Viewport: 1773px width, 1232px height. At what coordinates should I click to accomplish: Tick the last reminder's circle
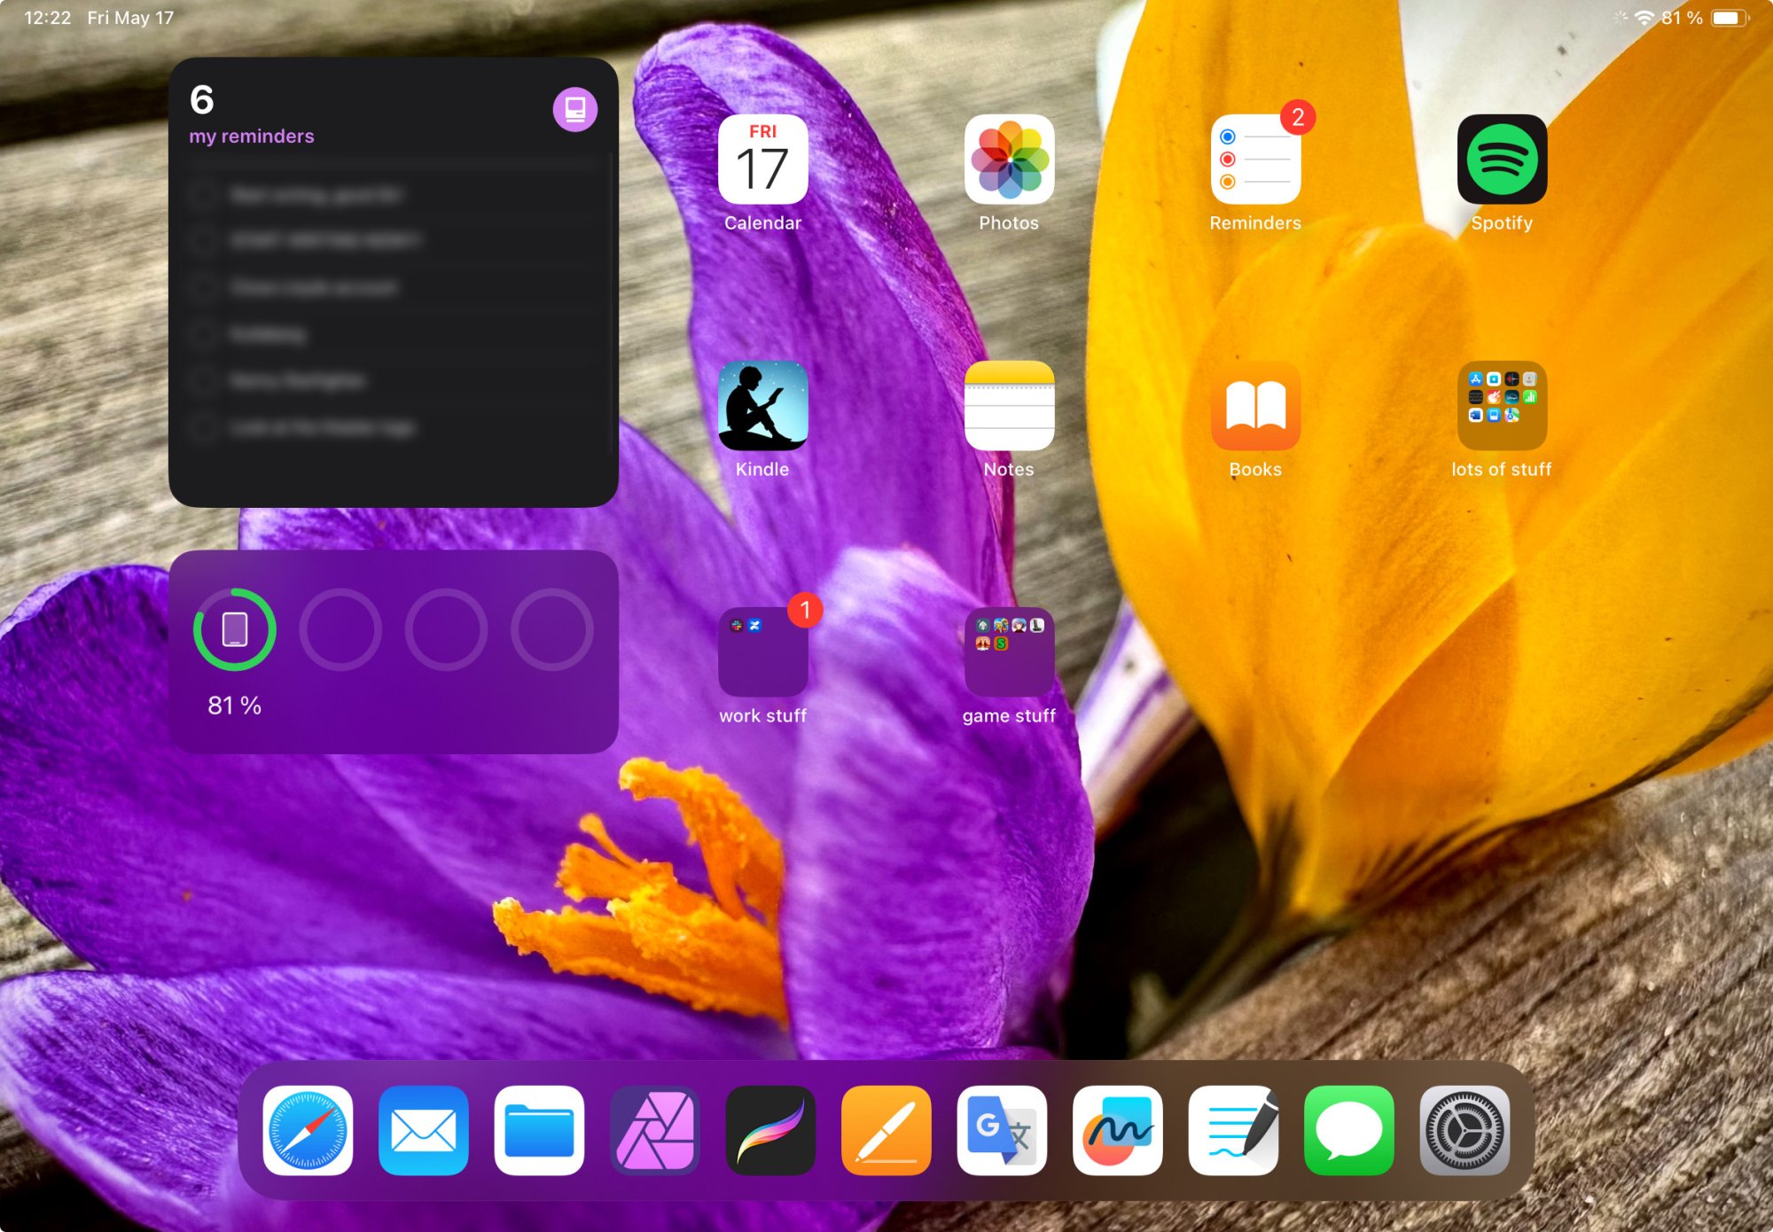[x=202, y=428]
